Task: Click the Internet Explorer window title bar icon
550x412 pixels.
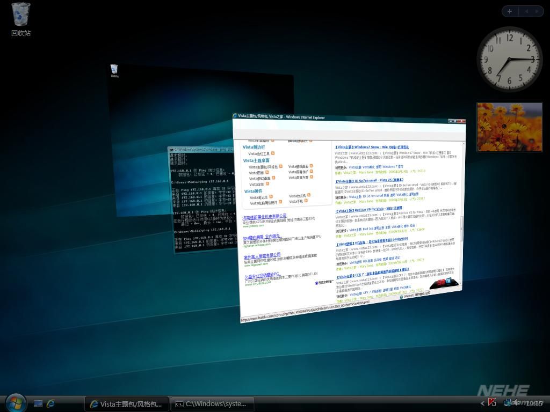Action: (x=235, y=116)
